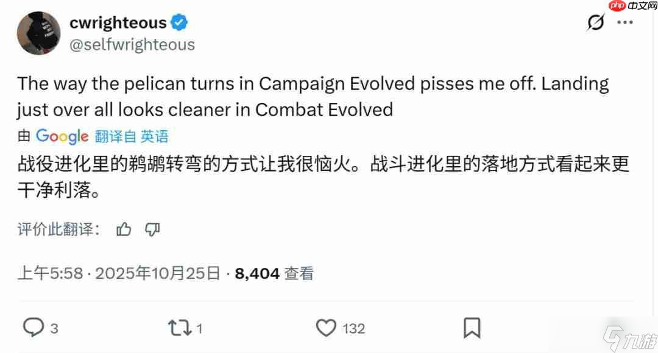Open the @selfwrighteous handle link

[x=132, y=44]
